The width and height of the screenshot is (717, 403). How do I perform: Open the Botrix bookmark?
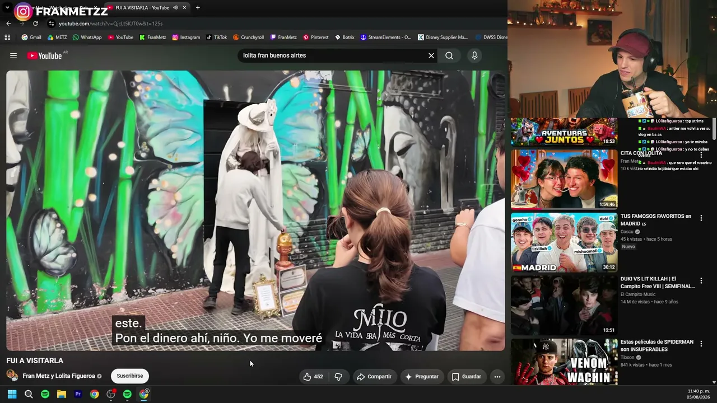pos(344,38)
